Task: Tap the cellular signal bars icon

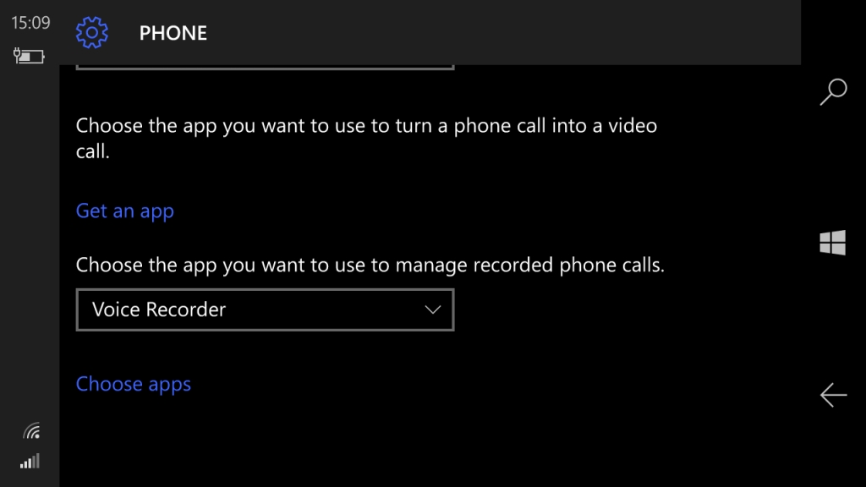Action: pos(30,461)
